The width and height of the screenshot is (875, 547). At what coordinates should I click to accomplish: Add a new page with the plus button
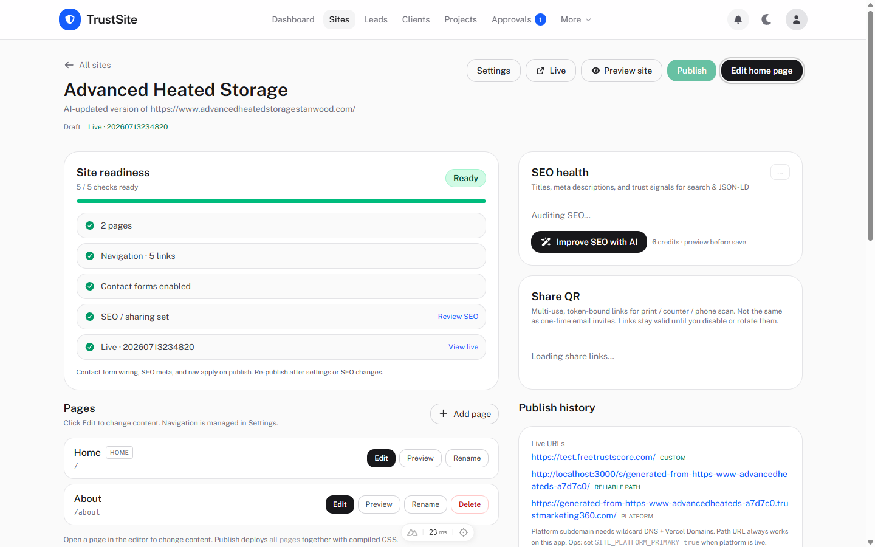tap(464, 414)
